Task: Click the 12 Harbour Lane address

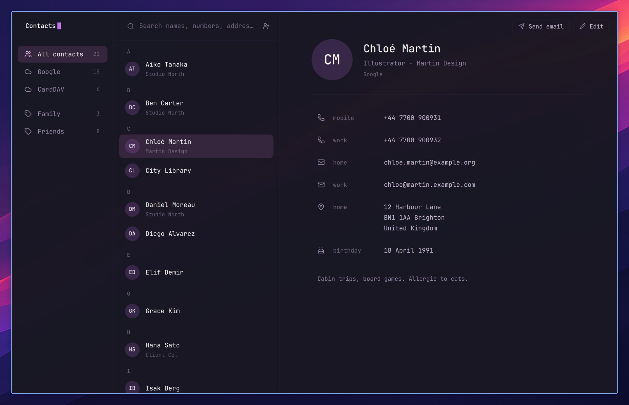Action: pos(414,218)
